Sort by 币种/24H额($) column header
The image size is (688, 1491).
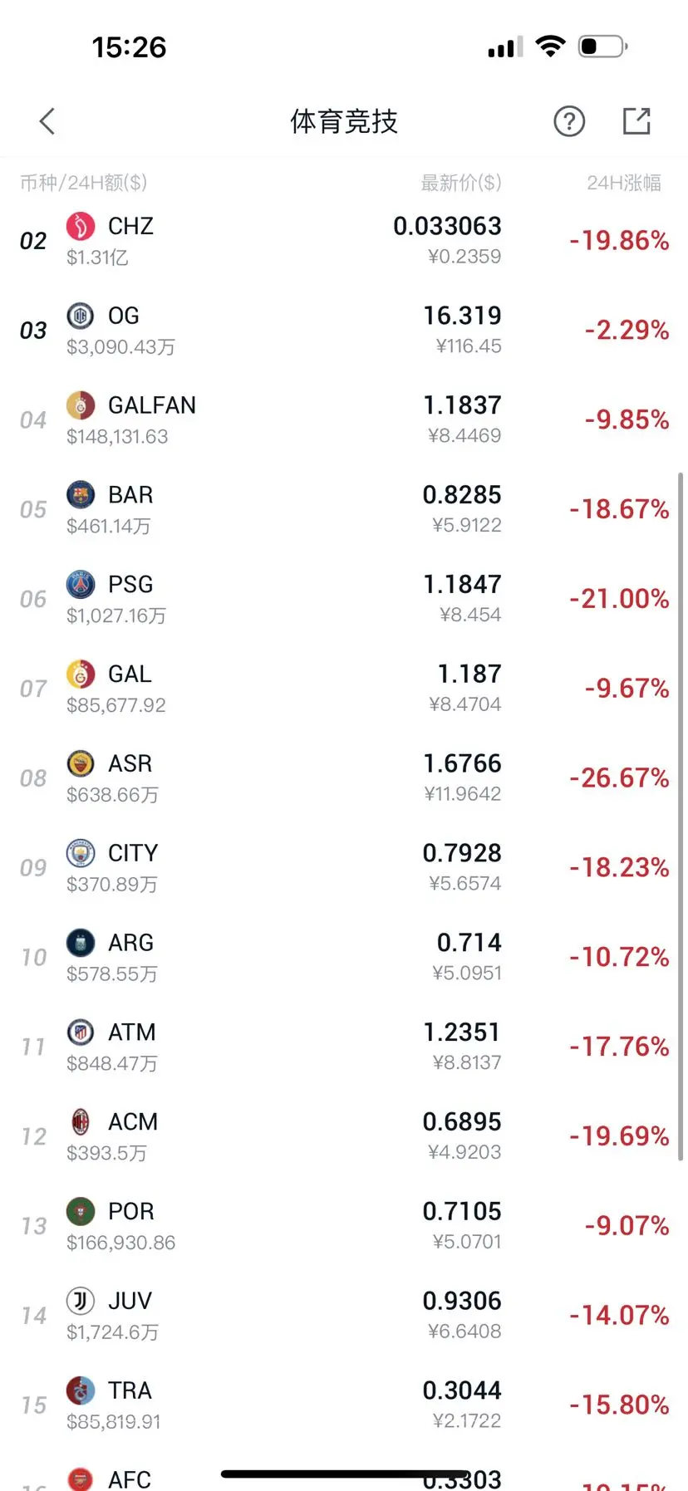(83, 183)
